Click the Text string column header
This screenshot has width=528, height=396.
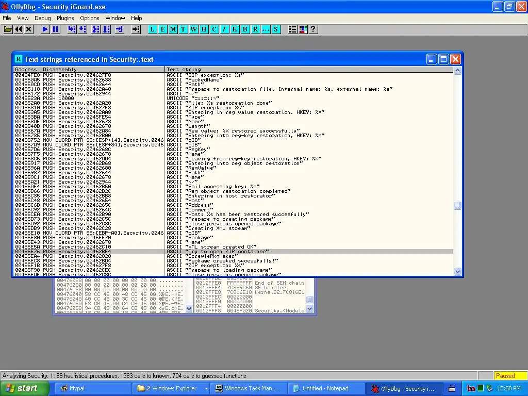tap(309, 70)
